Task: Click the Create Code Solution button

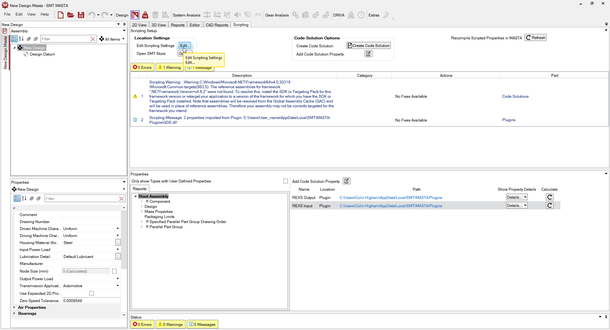Action: click(369, 46)
